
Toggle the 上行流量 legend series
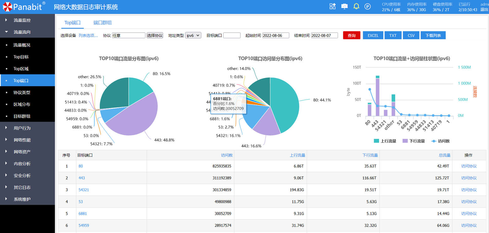[x=385, y=141]
